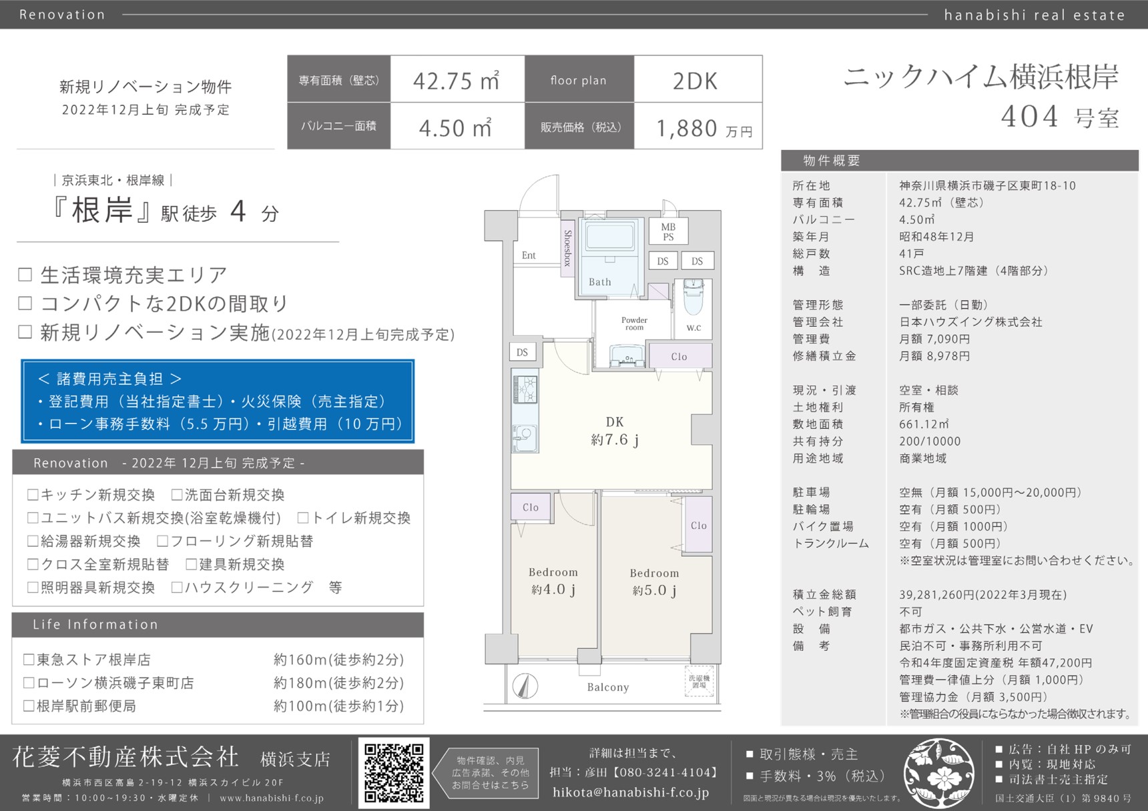Check the 生活環境充実エリア checkbox
The height and width of the screenshot is (811, 1148).
coord(25,275)
